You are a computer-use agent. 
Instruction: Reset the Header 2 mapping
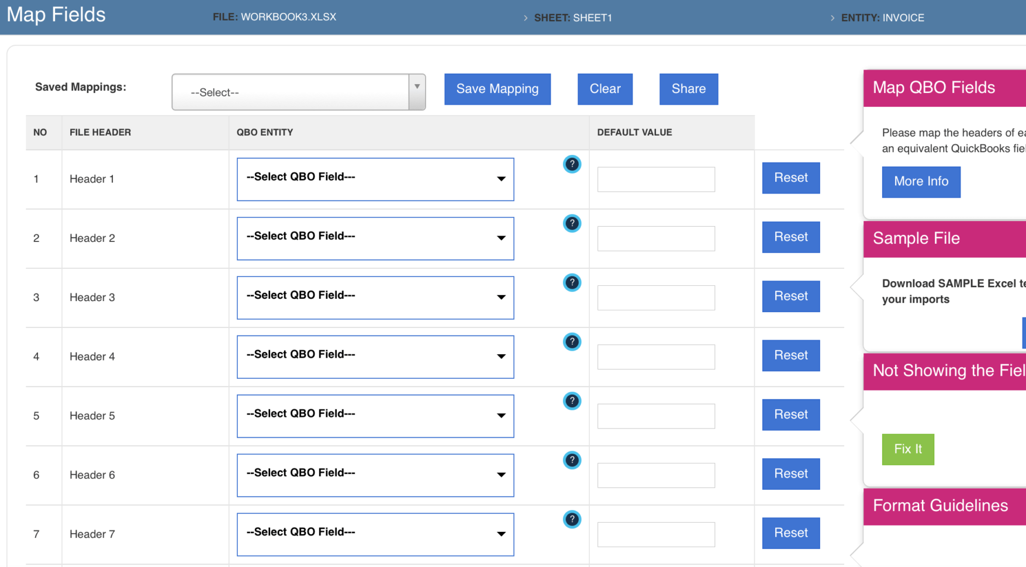(790, 237)
